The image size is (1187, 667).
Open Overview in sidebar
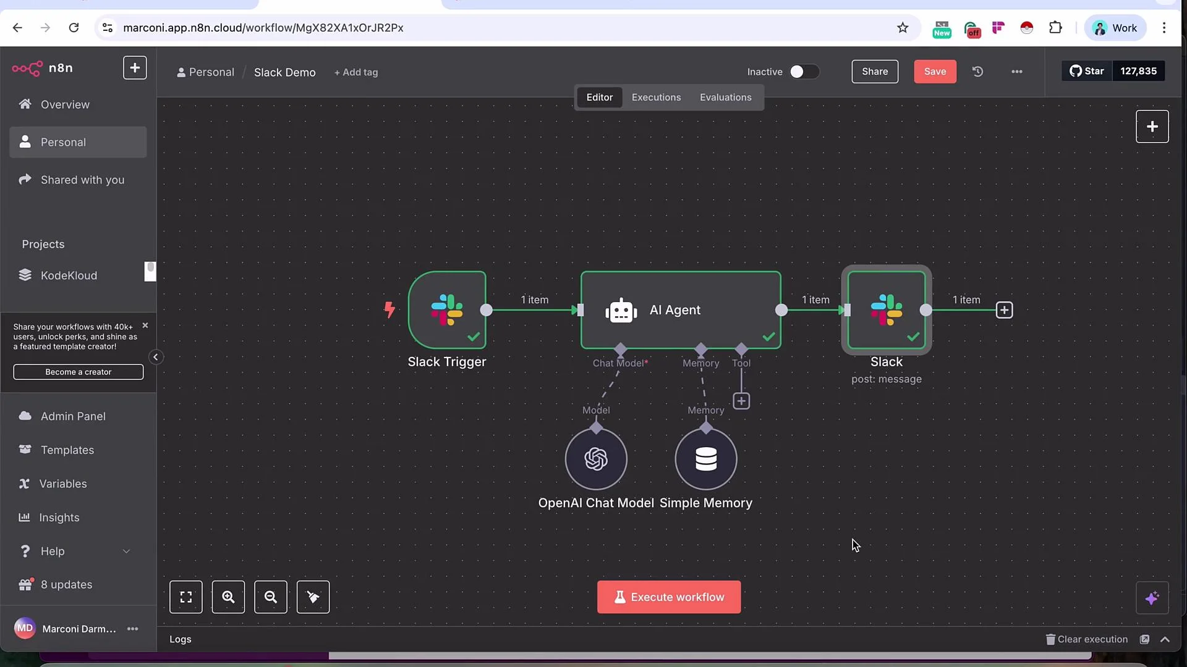78,104
